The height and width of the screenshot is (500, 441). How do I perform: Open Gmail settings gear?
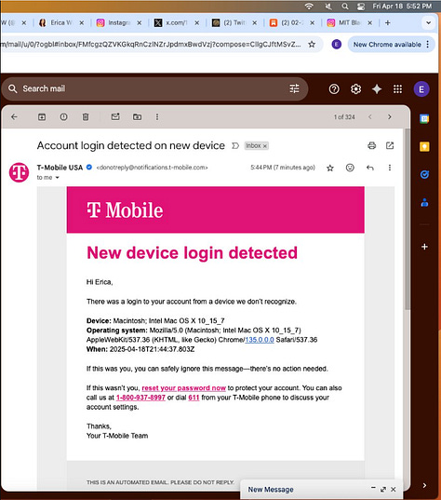click(x=355, y=89)
